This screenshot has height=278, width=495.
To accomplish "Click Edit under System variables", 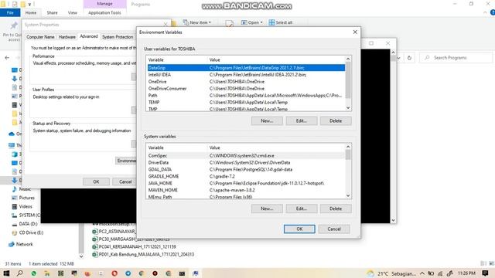I will click(302, 208).
